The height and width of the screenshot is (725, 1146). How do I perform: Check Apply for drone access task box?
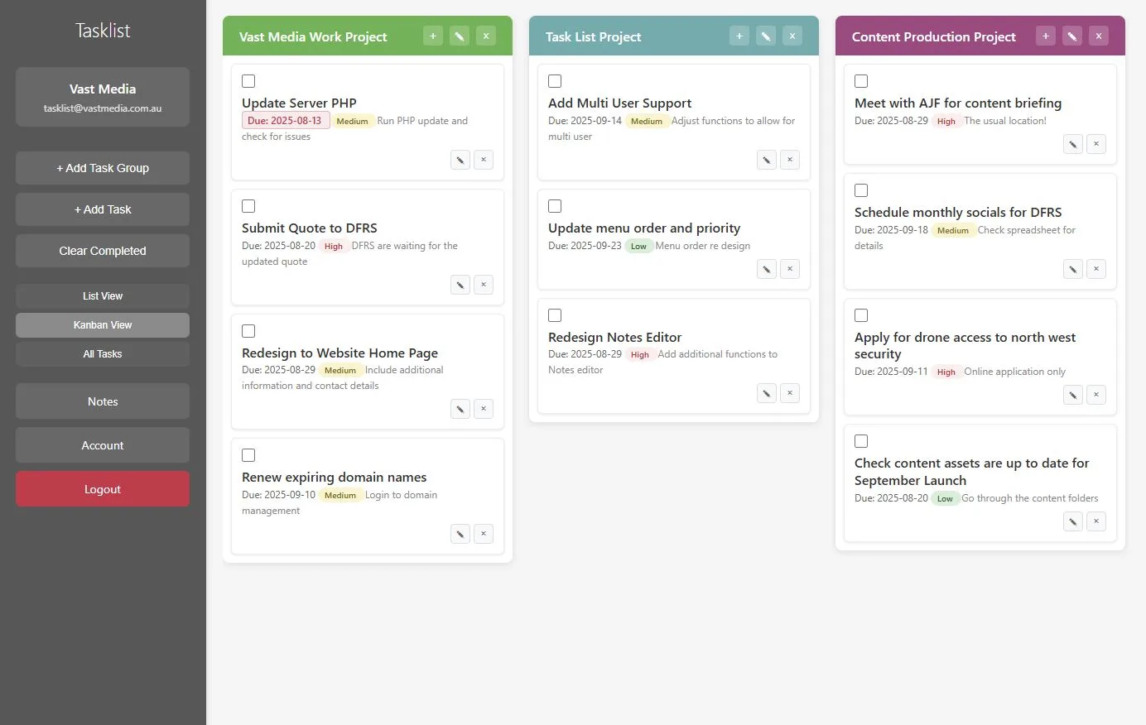(x=861, y=315)
